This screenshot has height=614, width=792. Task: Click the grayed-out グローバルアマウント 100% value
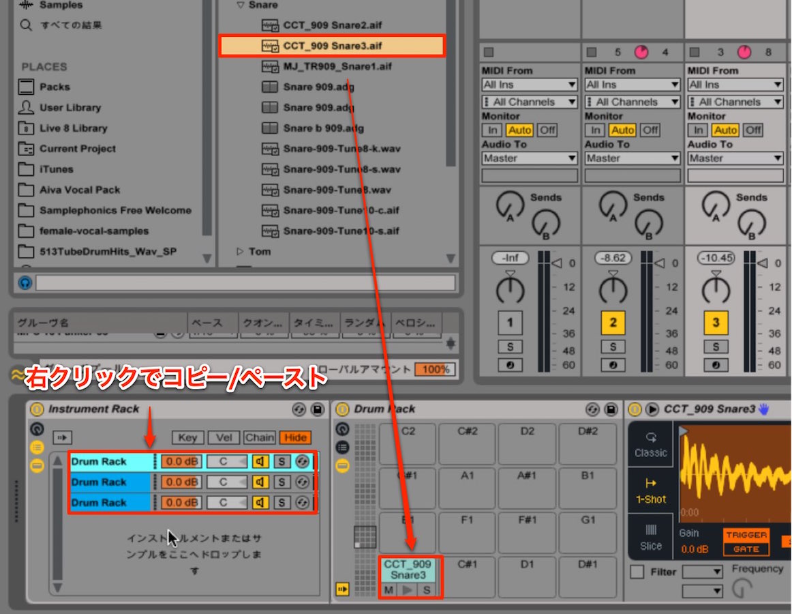coord(436,369)
